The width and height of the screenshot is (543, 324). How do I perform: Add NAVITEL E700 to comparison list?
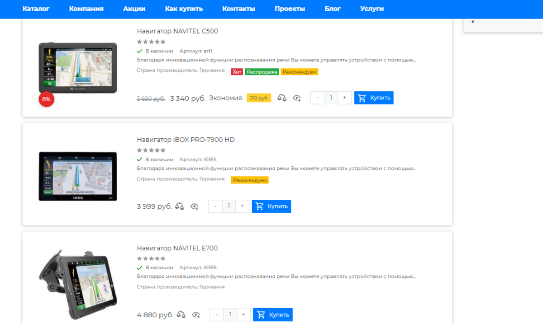click(181, 315)
